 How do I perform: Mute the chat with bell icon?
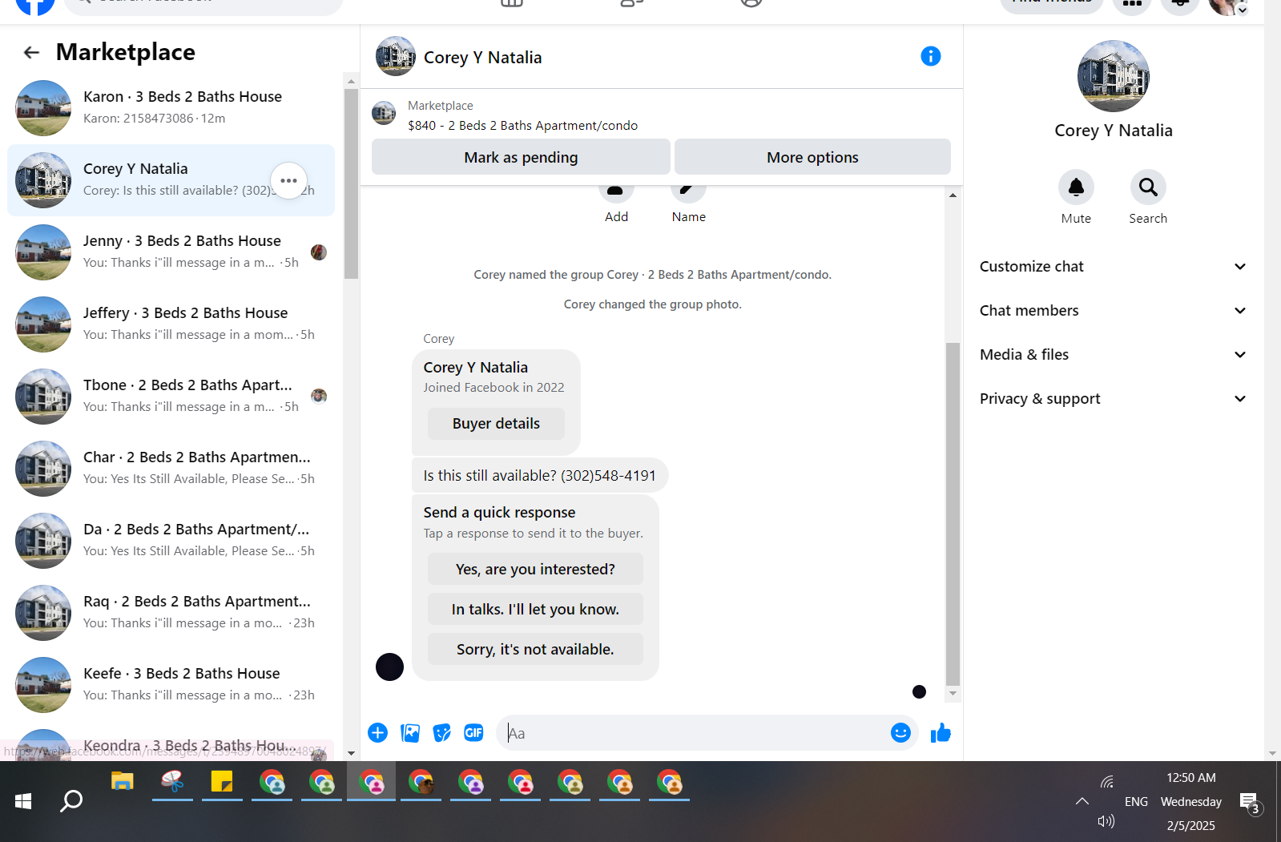pyautogui.click(x=1076, y=187)
